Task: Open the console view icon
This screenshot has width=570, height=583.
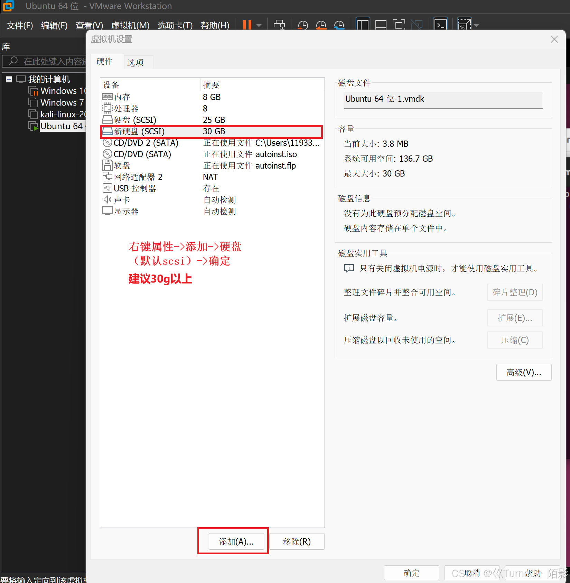Action: pos(441,25)
